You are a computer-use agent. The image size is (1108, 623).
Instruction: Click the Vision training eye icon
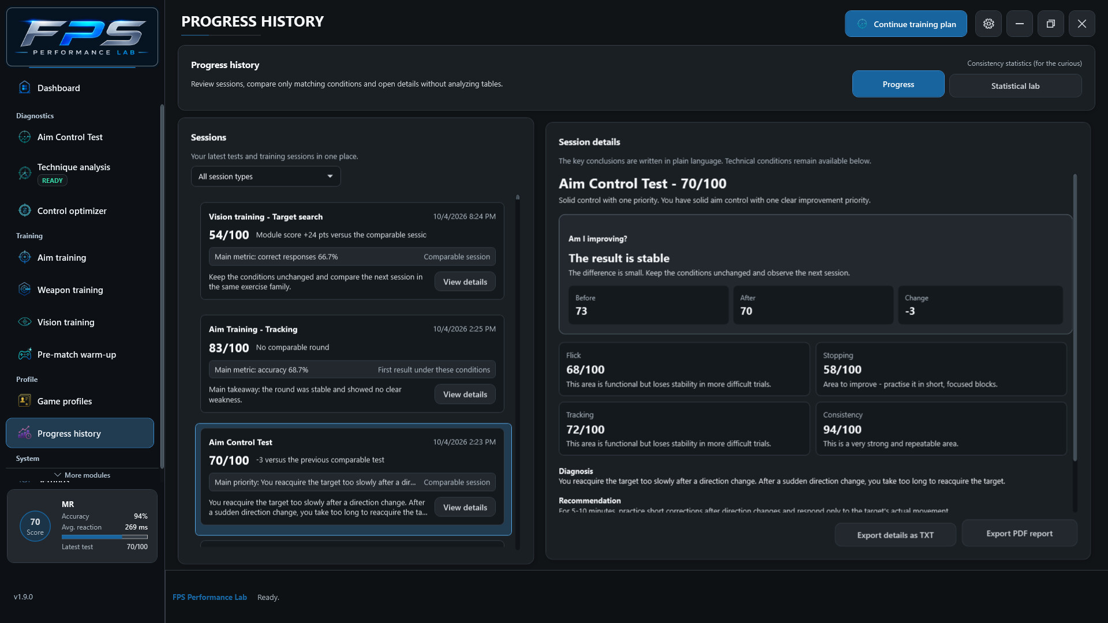click(24, 322)
